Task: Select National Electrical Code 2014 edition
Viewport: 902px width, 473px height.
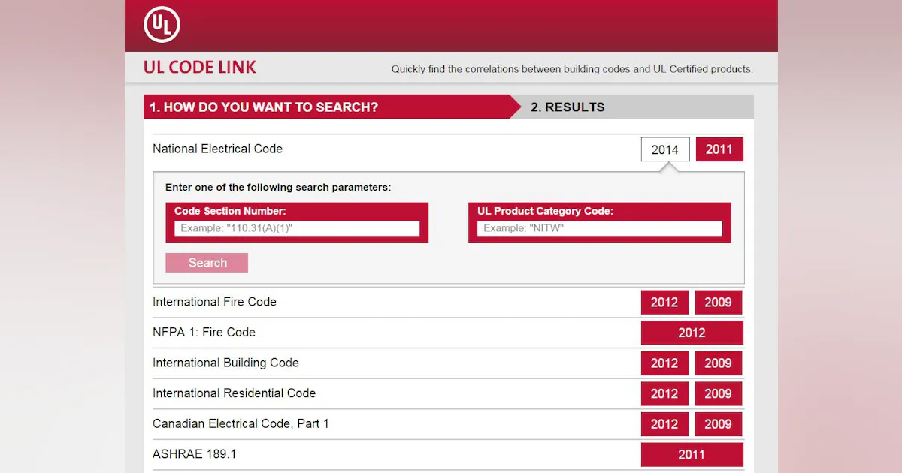Action: click(x=665, y=149)
